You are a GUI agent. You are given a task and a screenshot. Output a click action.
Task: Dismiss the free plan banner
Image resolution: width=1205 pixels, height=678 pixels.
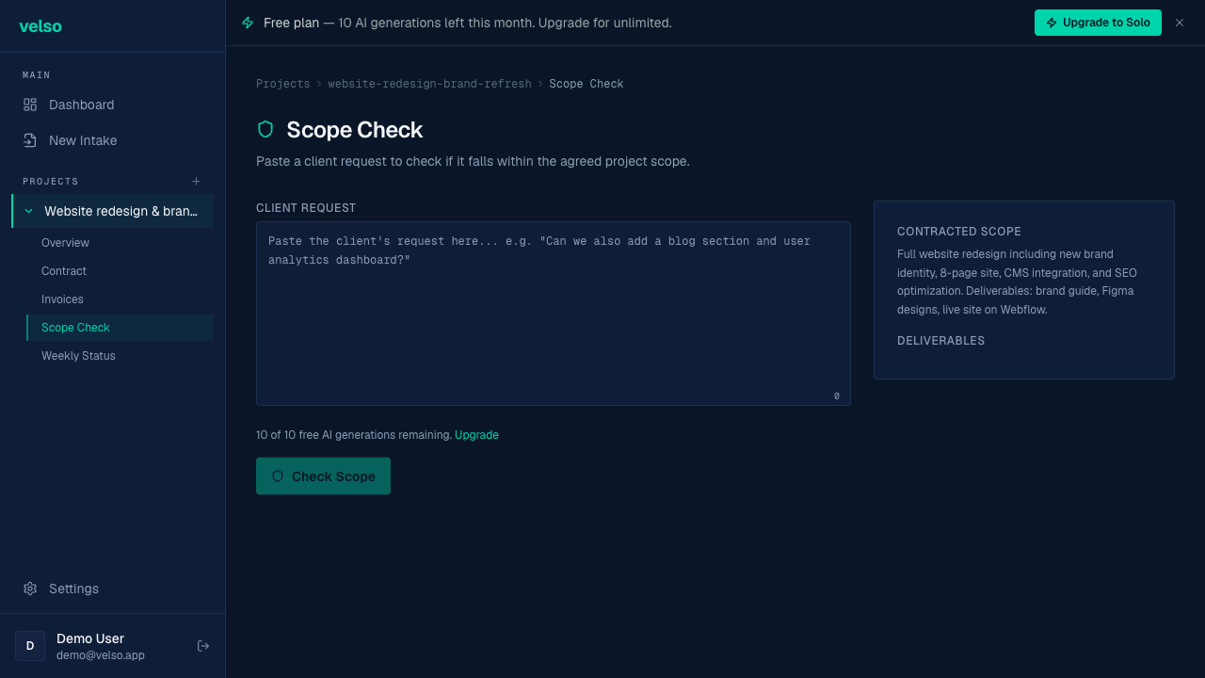(x=1180, y=23)
